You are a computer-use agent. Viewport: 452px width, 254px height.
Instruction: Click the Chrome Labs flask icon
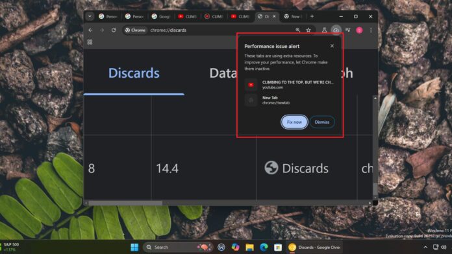point(324,30)
